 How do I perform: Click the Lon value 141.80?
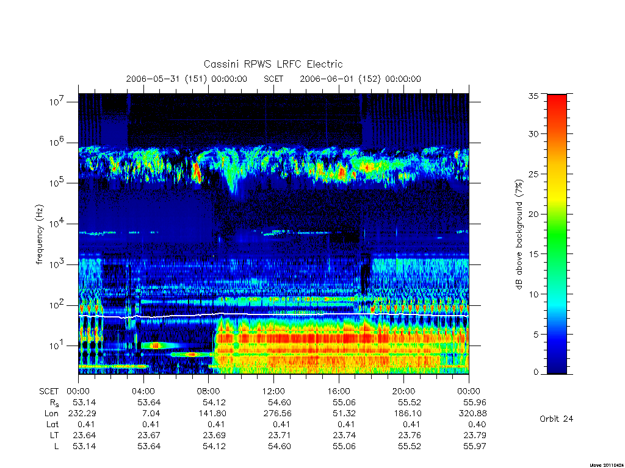pos(212,414)
